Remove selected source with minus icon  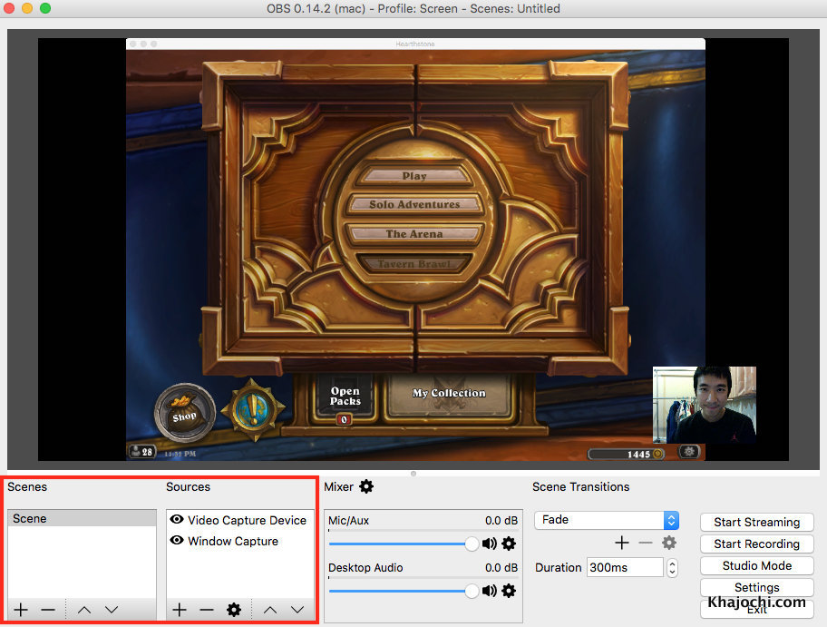coord(207,610)
